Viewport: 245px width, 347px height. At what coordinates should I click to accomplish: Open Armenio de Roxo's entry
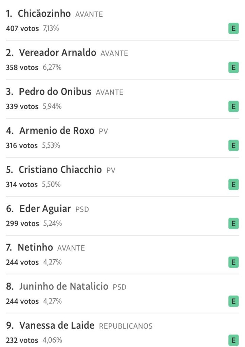coord(57,131)
